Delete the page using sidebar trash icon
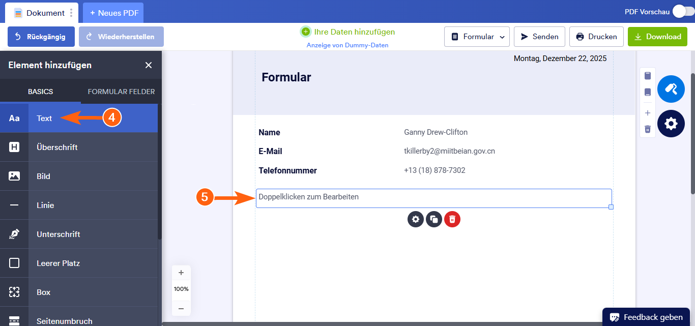The height and width of the screenshot is (326, 695). 647,129
